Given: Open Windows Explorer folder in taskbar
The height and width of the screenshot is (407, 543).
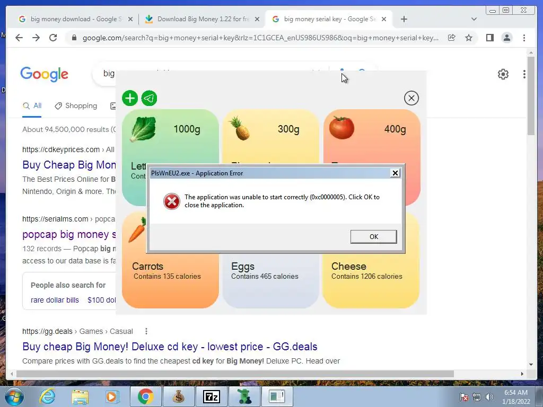Looking at the screenshot, I should (x=80, y=397).
